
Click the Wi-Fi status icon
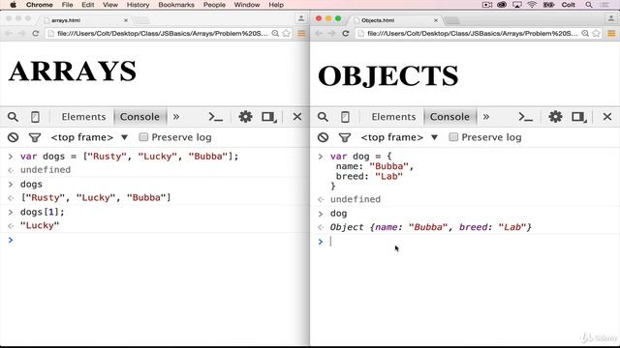tap(532, 5)
